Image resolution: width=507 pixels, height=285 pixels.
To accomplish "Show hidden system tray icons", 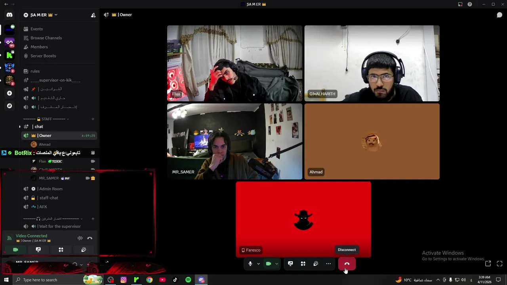I will pos(438,280).
